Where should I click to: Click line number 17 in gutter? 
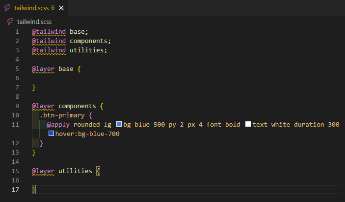(15, 189)
